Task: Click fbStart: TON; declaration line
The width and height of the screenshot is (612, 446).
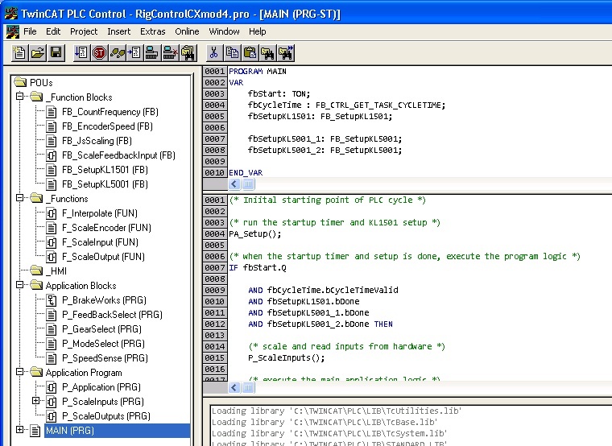Action: point(279,93)
